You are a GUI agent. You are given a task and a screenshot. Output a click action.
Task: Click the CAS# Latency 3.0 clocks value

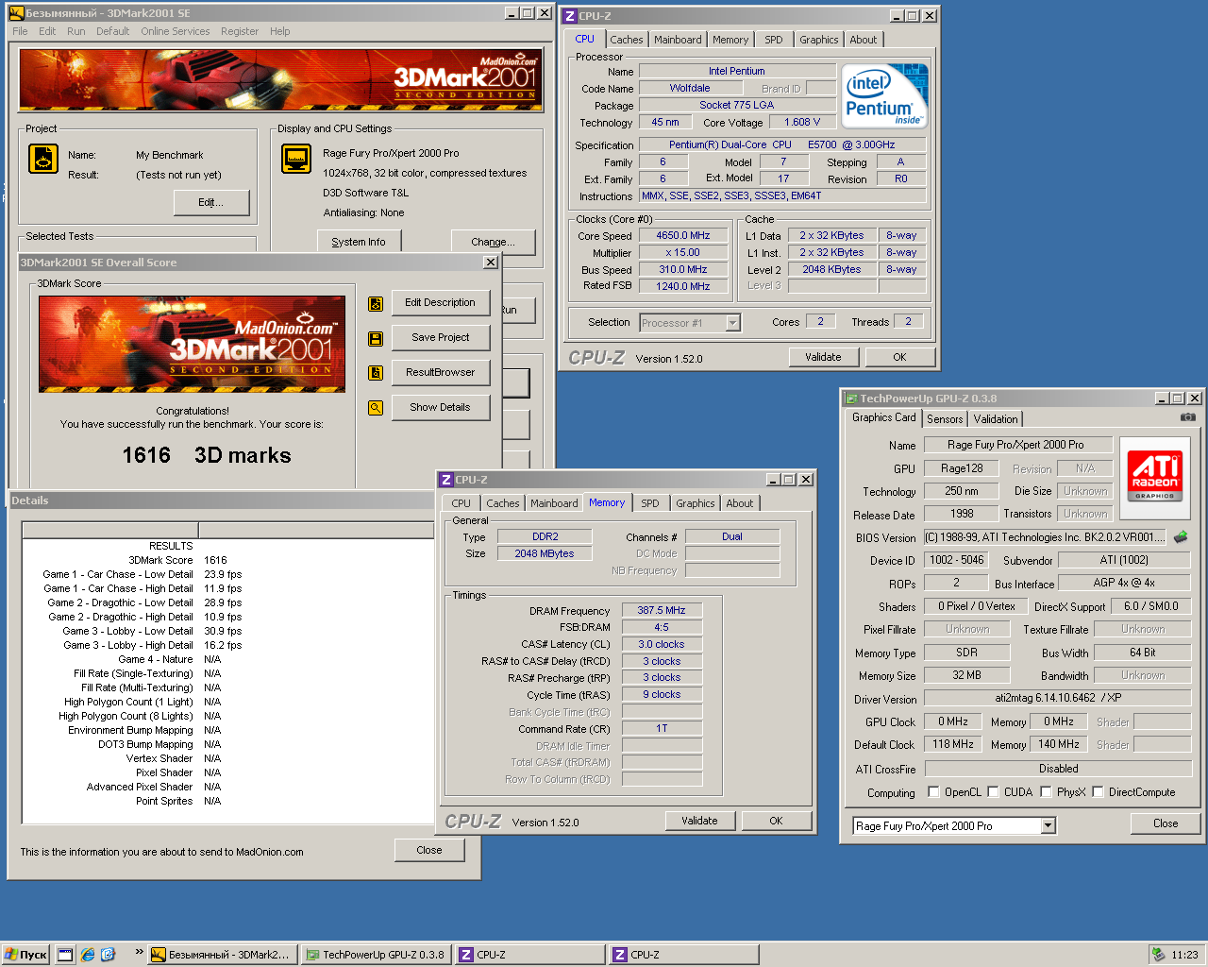click(662, 644)
